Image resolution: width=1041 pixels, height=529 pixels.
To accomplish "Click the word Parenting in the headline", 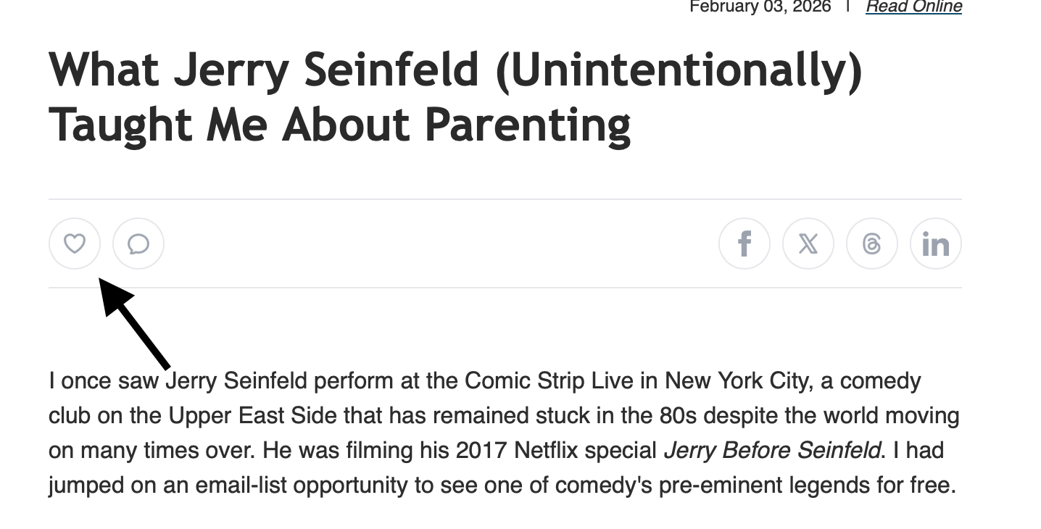I will click(528, 125).
